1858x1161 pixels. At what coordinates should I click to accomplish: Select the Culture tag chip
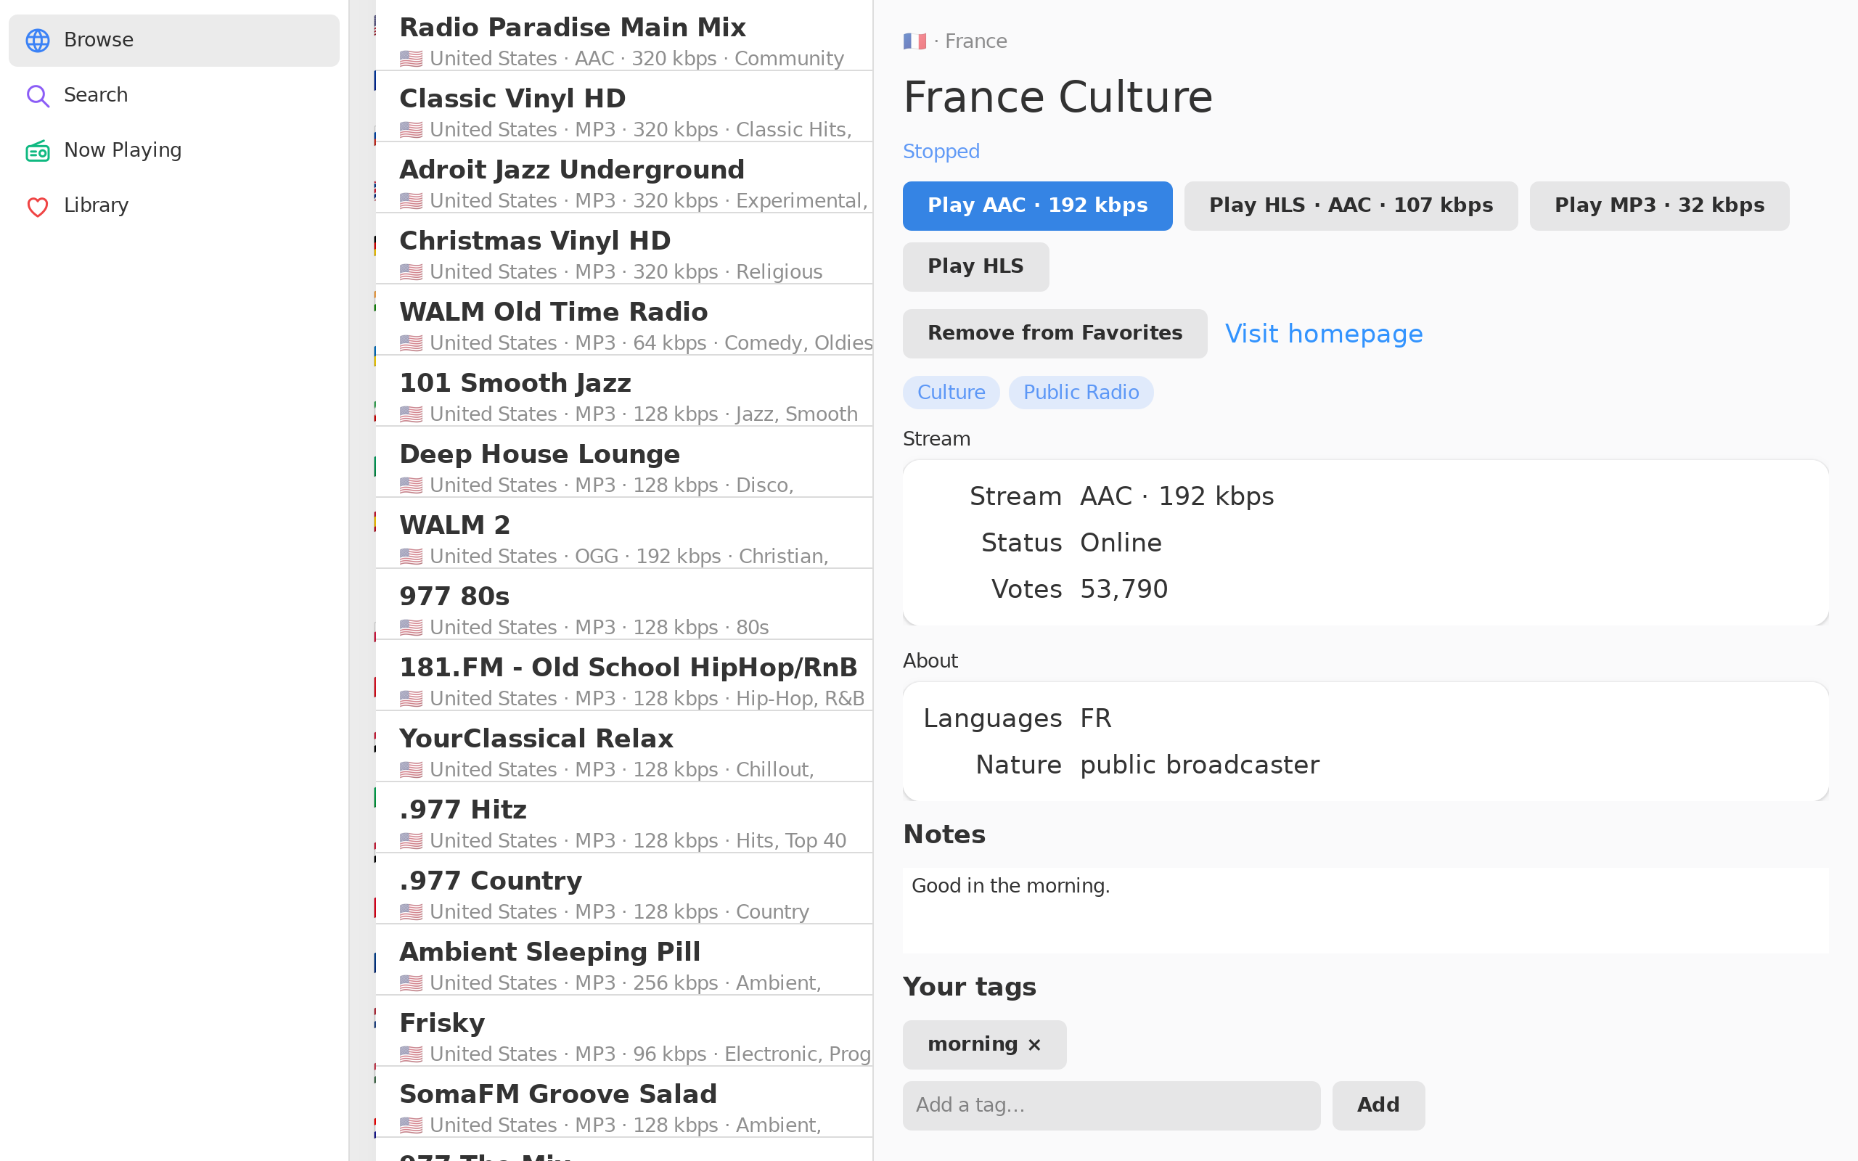pos(951,393)
